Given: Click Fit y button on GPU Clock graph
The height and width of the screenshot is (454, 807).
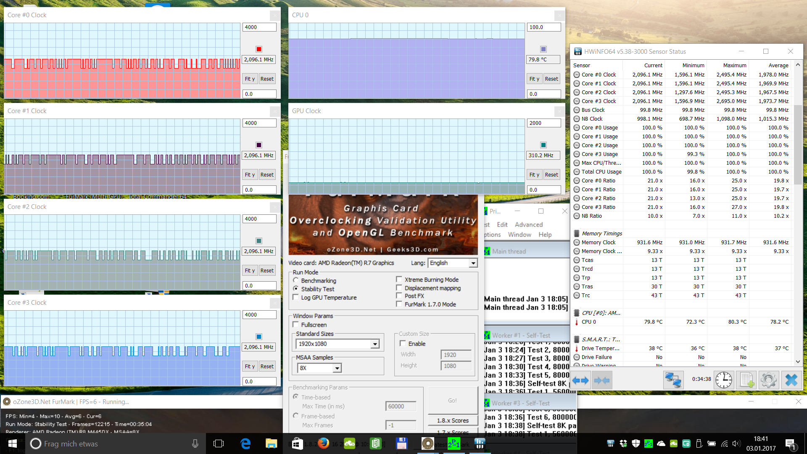Looking at the screenshot, I should pos(534,174).
